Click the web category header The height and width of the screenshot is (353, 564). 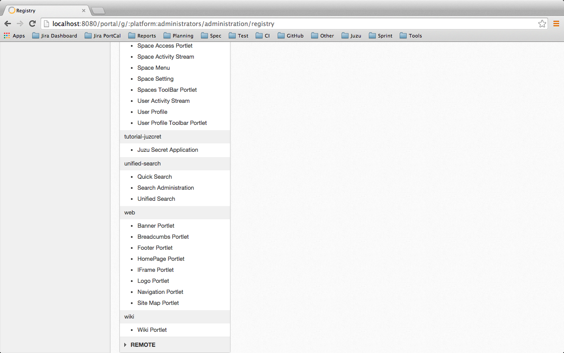[175, 213]
